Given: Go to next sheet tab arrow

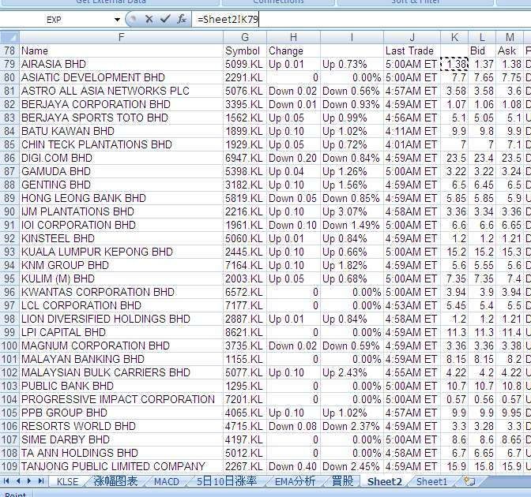Looking at the screenshot, I should click(x=29, y=480).
